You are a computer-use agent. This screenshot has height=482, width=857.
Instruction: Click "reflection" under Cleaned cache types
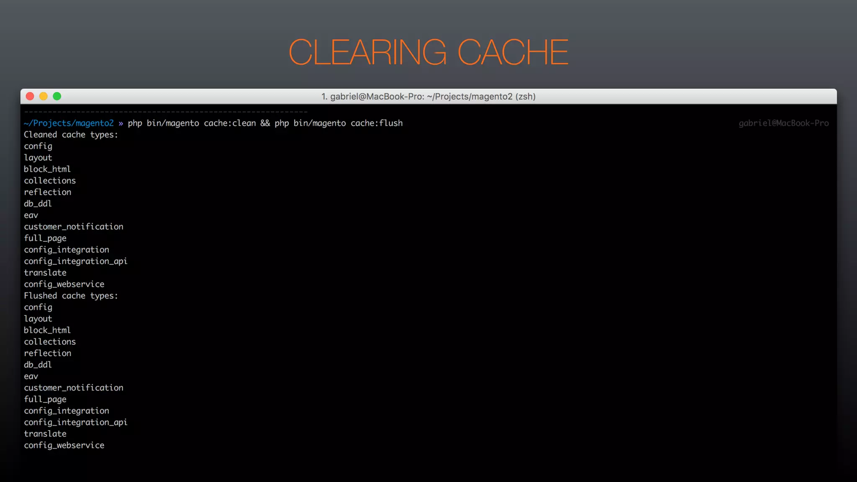point(47,192)
